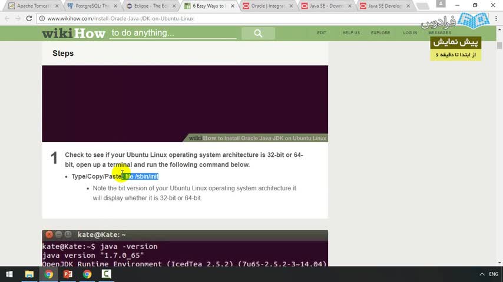Show hidden system tray icons
This screenshot has height=282, width=503.
pos(482,274)
